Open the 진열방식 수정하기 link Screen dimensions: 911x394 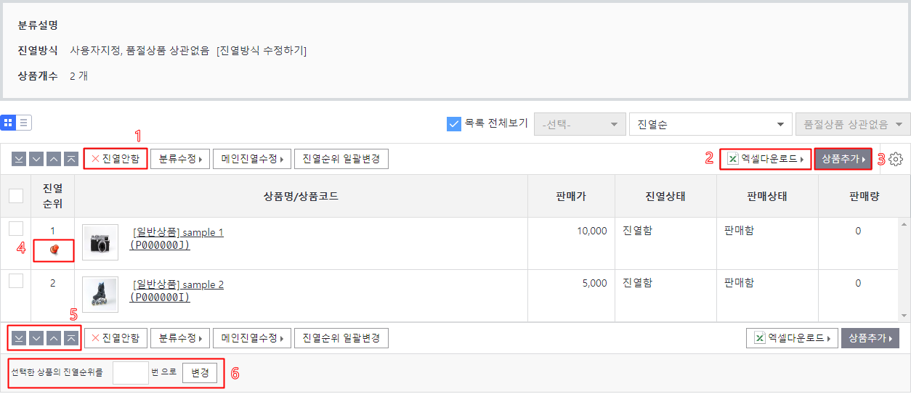[x=262, y=51]
